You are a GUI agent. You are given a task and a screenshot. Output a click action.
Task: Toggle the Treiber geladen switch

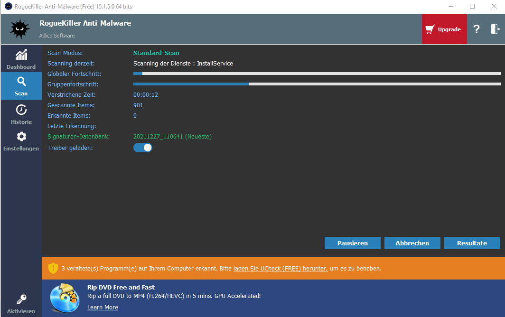click(x=143, y=148)
